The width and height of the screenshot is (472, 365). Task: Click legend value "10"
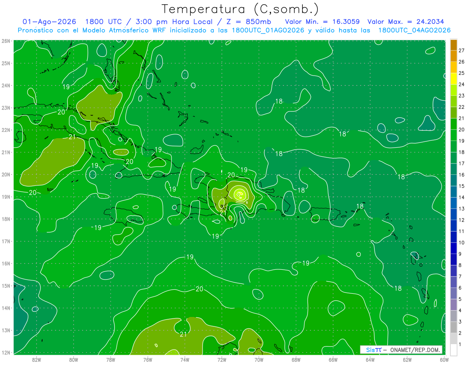pyautogui.click(x=461, y=243)
